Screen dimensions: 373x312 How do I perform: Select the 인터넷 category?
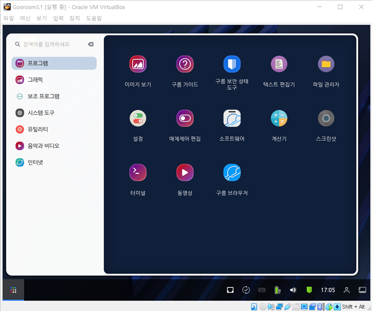click(54, 163)
